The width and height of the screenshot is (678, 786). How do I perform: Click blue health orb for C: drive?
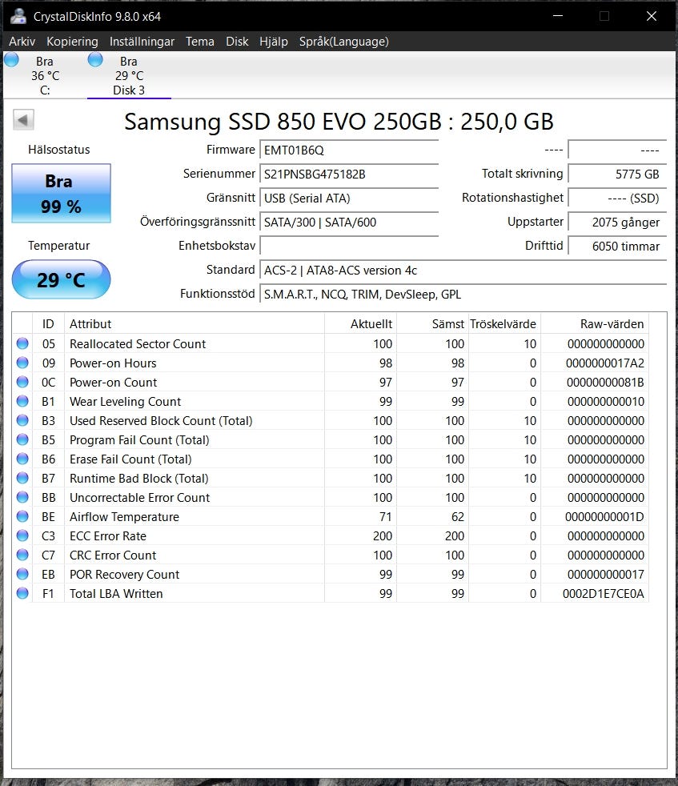(x=12, y=60)
